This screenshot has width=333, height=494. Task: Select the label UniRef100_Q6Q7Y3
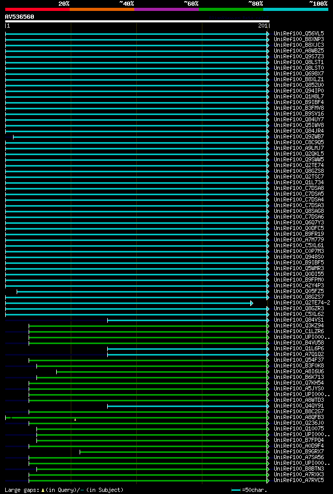[299, 223]
